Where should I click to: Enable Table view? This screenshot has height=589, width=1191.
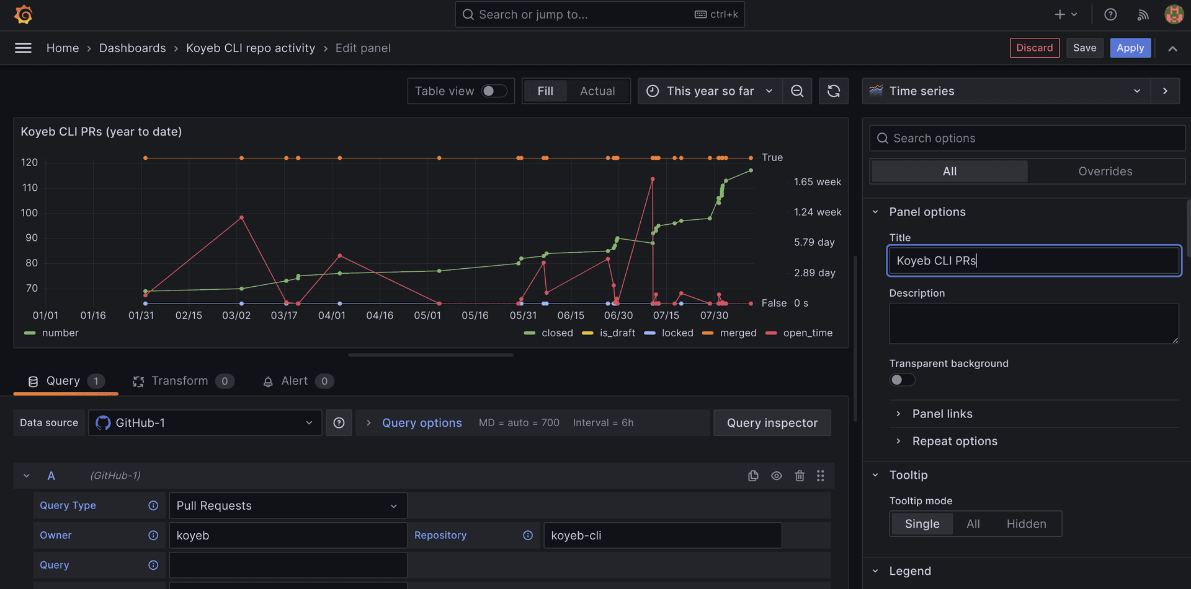494,90
